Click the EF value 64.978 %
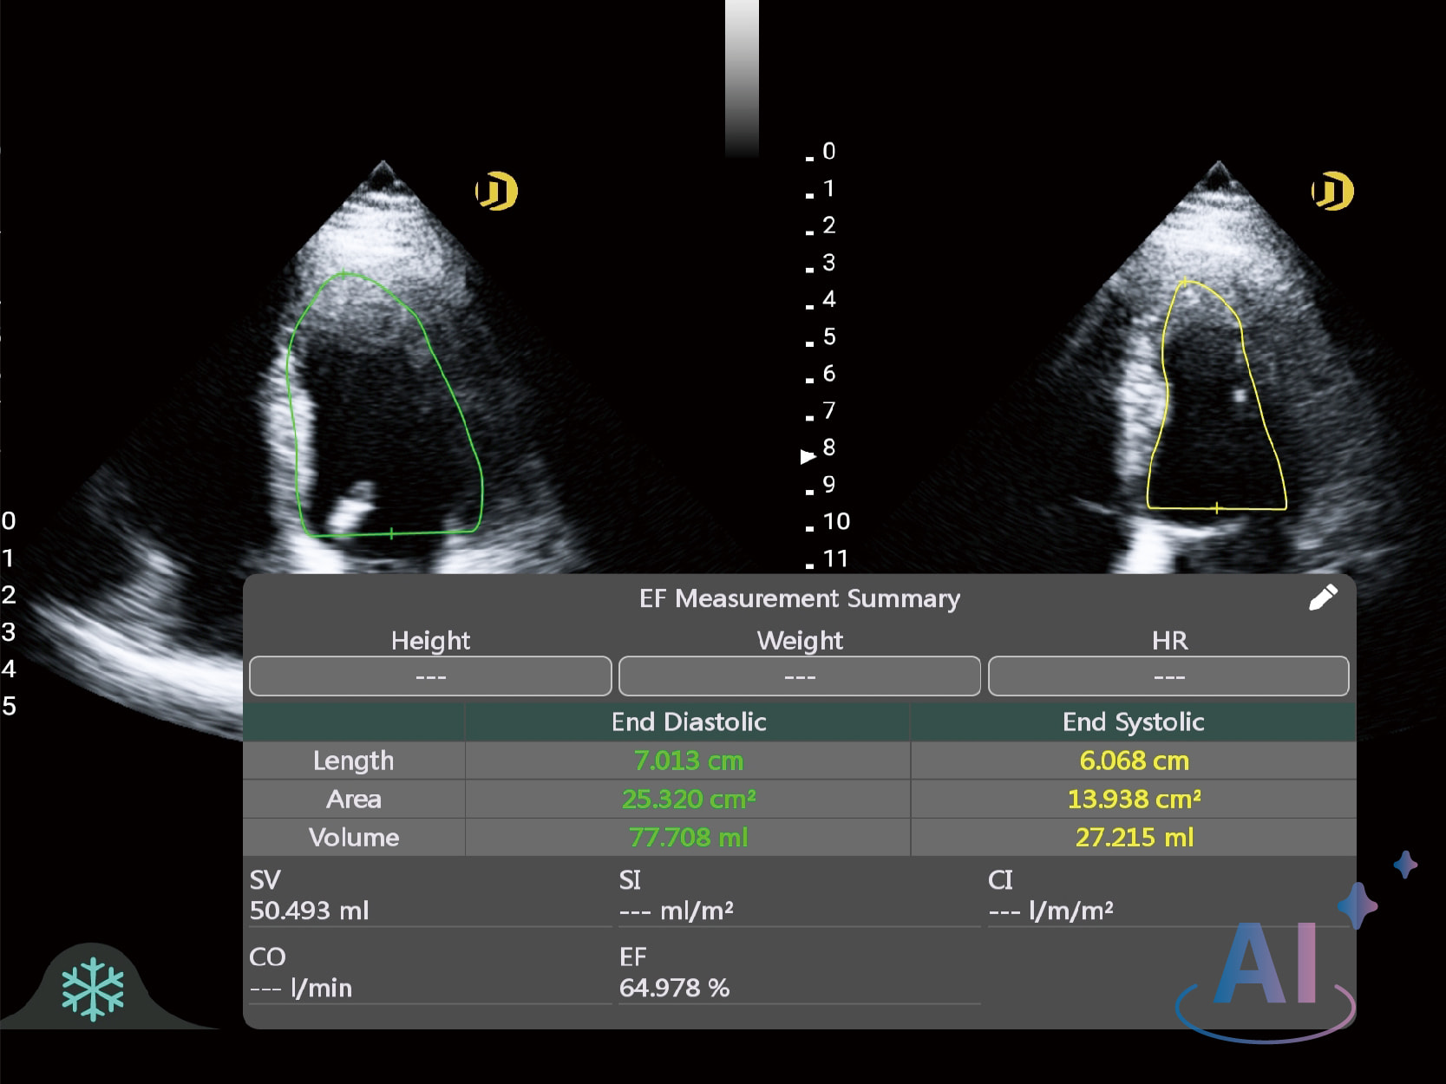 pyautogui.click(x=675, y=988)
